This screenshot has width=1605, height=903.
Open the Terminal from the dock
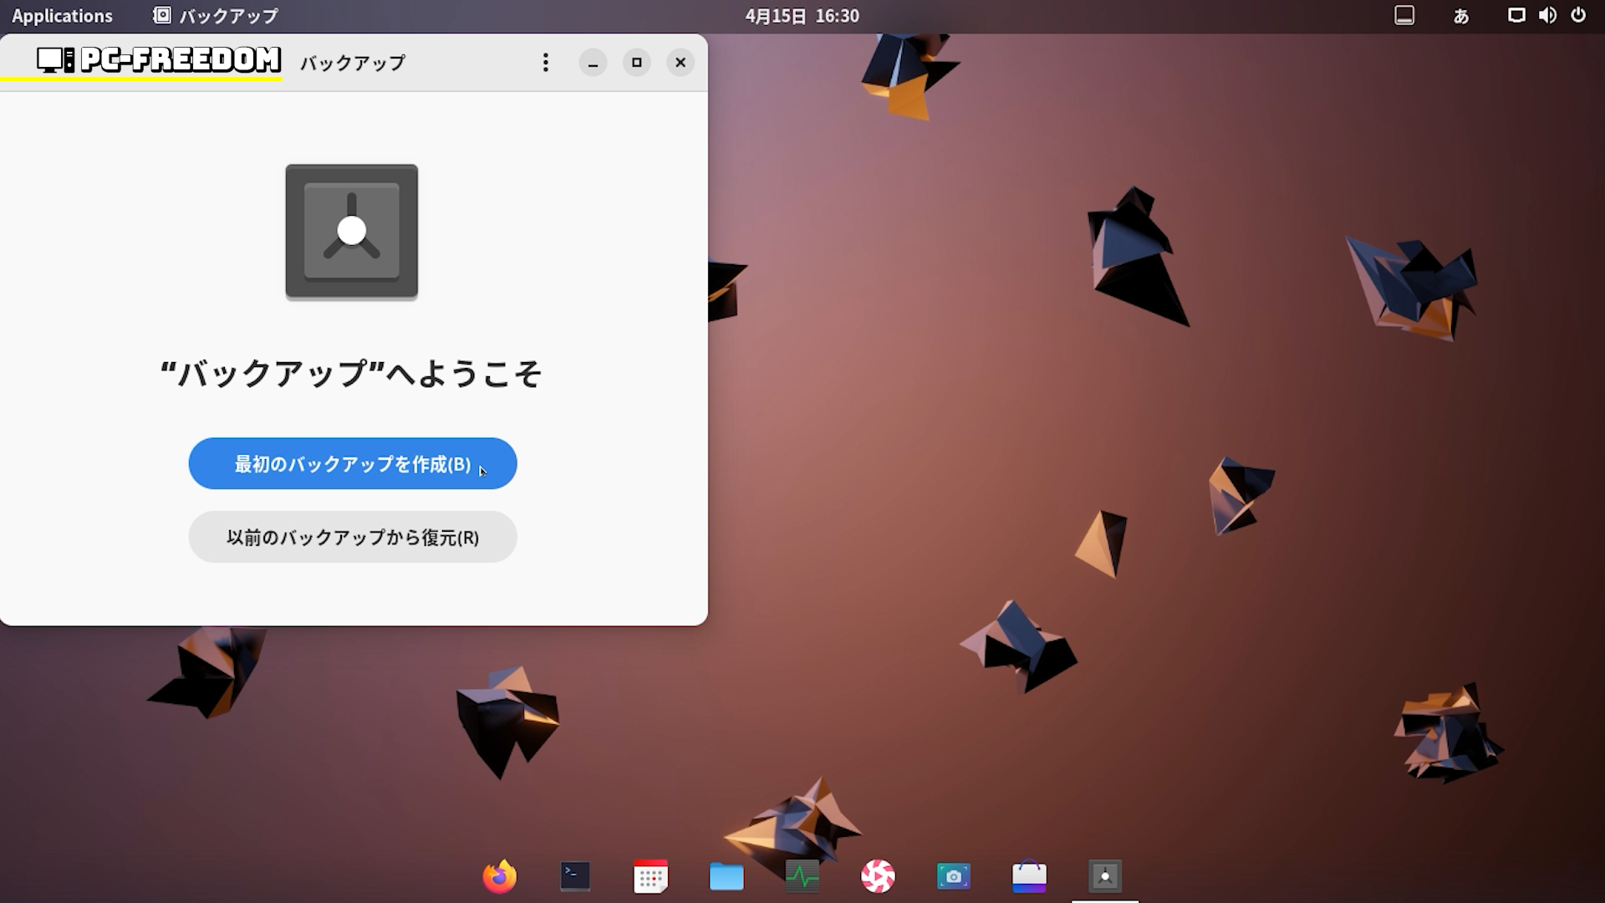pos(575,876)
